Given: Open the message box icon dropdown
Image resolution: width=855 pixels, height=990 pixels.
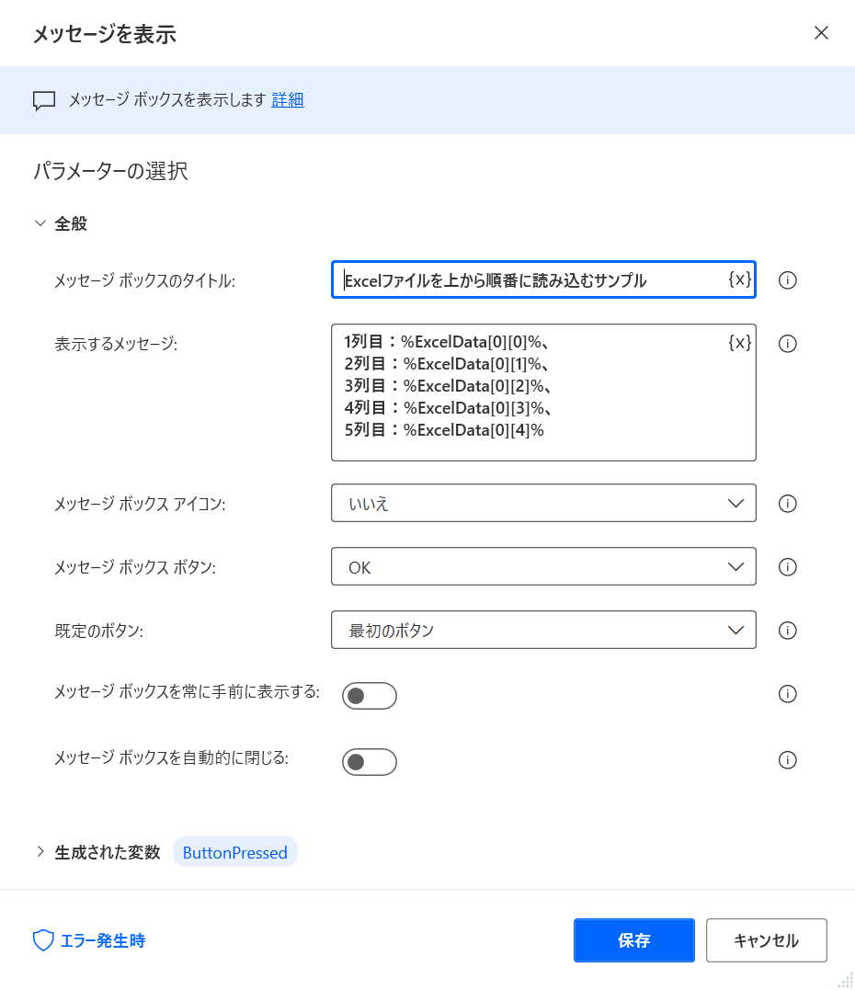Looking at the screenshot, I should pos(543,503).
